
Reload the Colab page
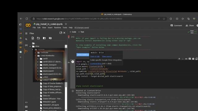click(x=27, y=19)
